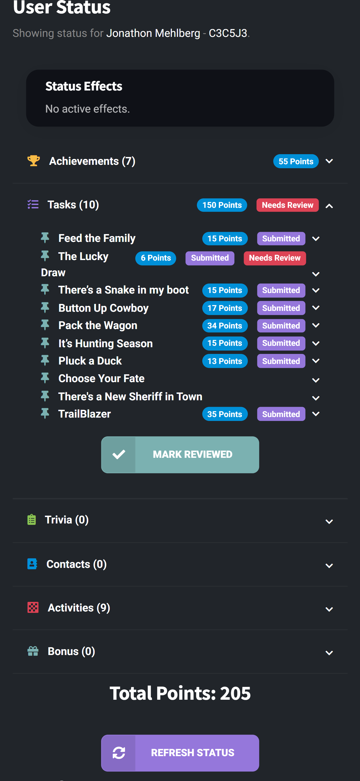
Task: Click the refresh icon on Refresh Status
Action: [119, 753]
